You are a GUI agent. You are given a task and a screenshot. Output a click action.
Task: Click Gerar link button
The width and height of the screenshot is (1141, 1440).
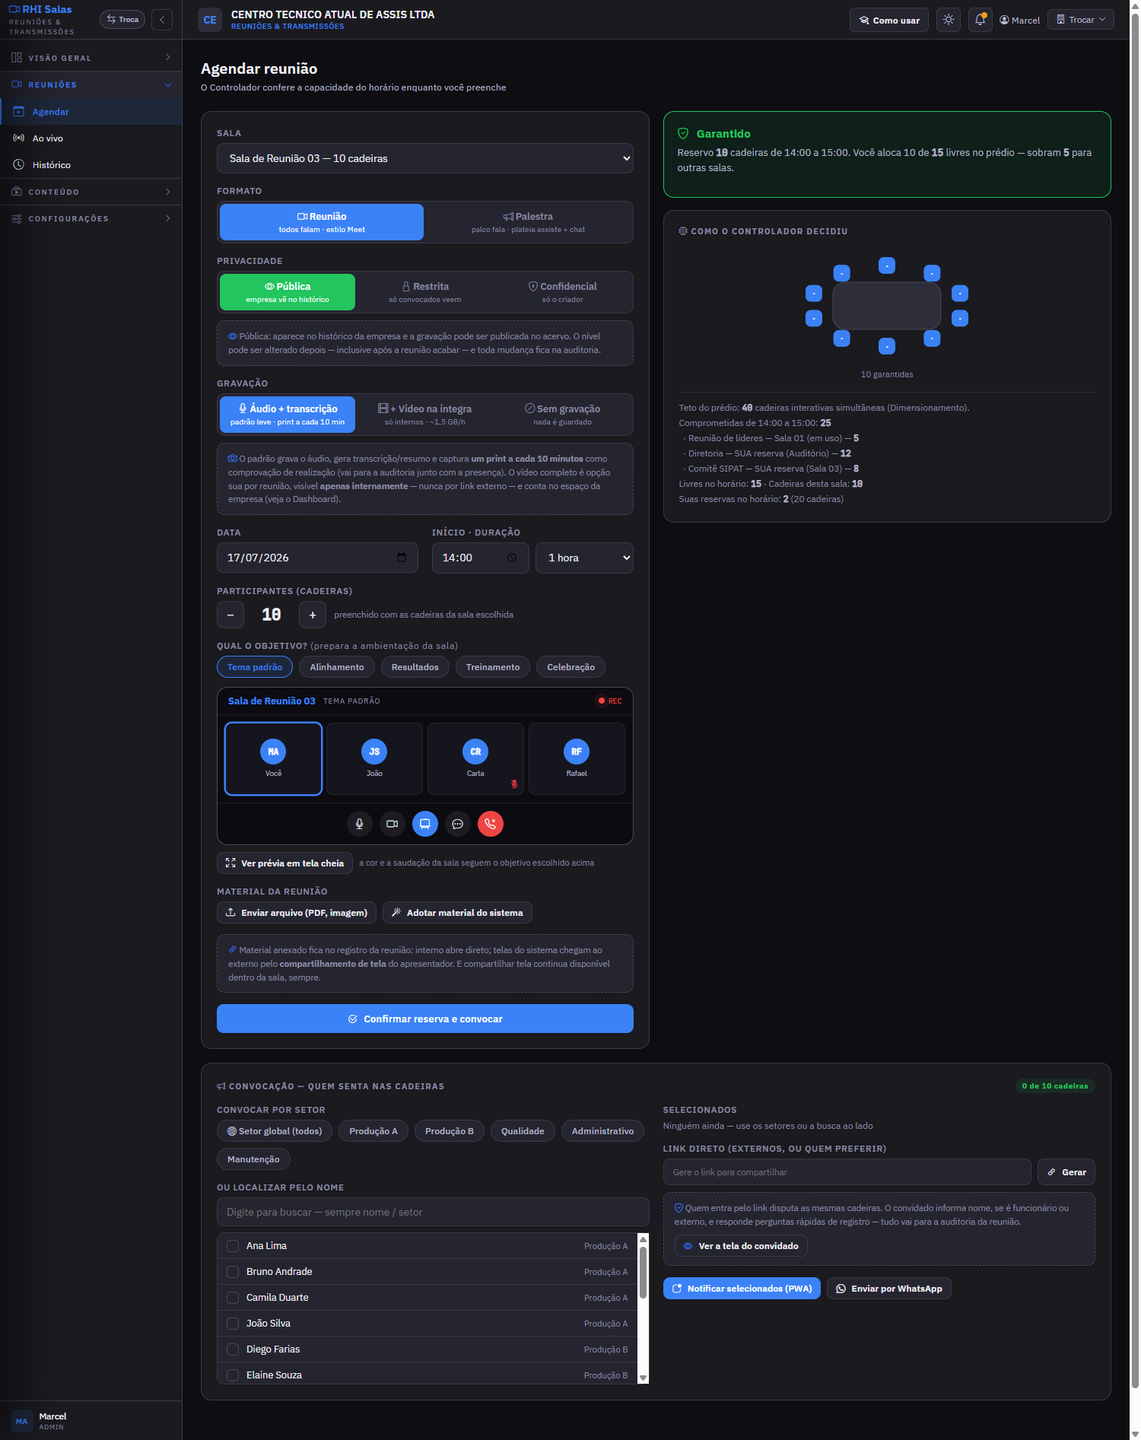pyautogui.click(x=1066, y=1172)
